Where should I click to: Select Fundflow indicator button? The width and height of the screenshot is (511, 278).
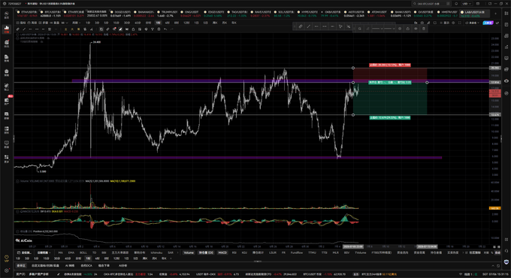[297, 252]
